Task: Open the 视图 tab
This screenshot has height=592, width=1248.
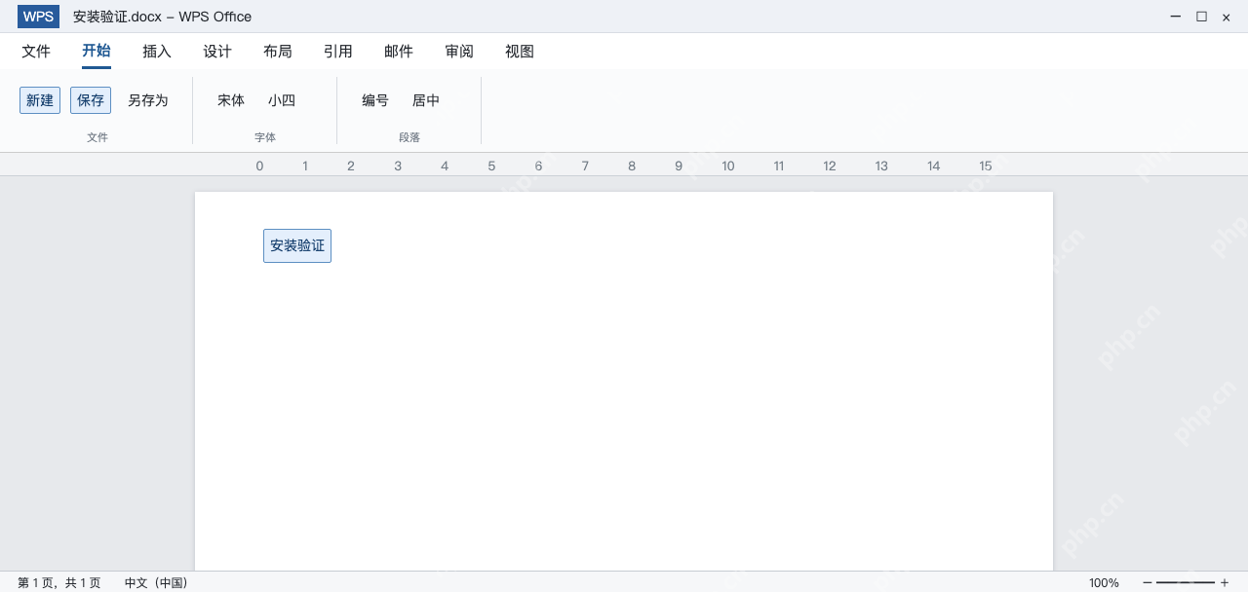Action: click(520, 52)
